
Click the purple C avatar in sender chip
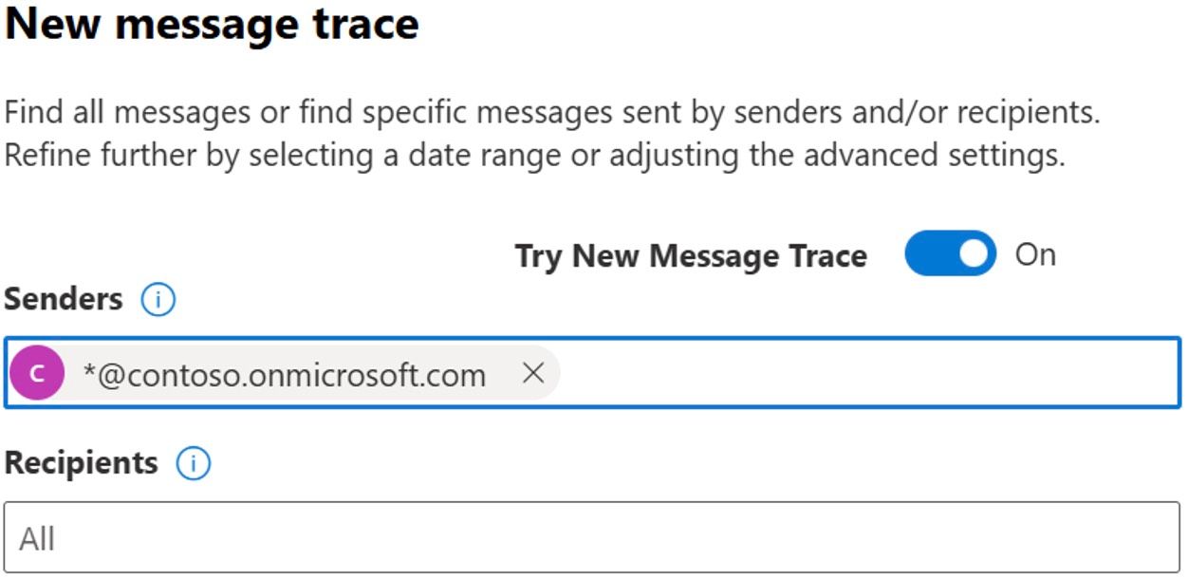[x=37, y=373]
